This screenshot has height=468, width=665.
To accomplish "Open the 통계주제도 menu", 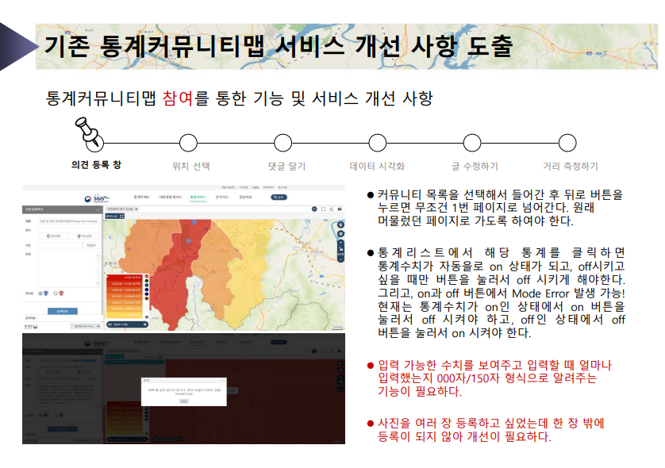I will pos(141,197).
